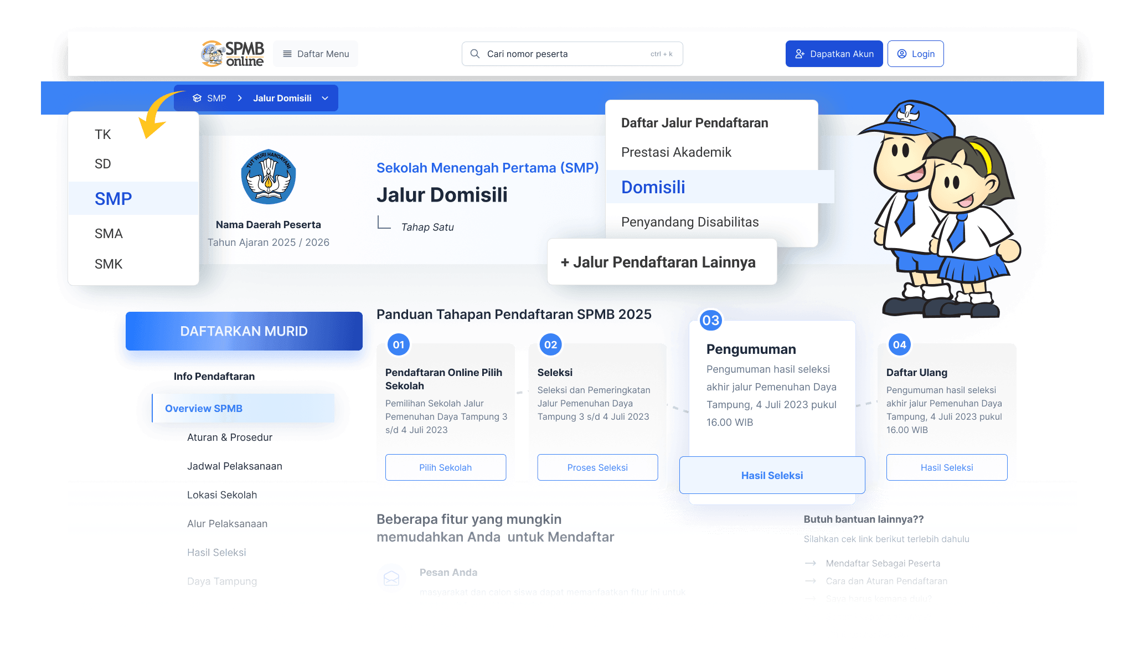This screenshot has width=1145, height=649.
Task: Click the Proses Seleksi button
Action: 597,467
